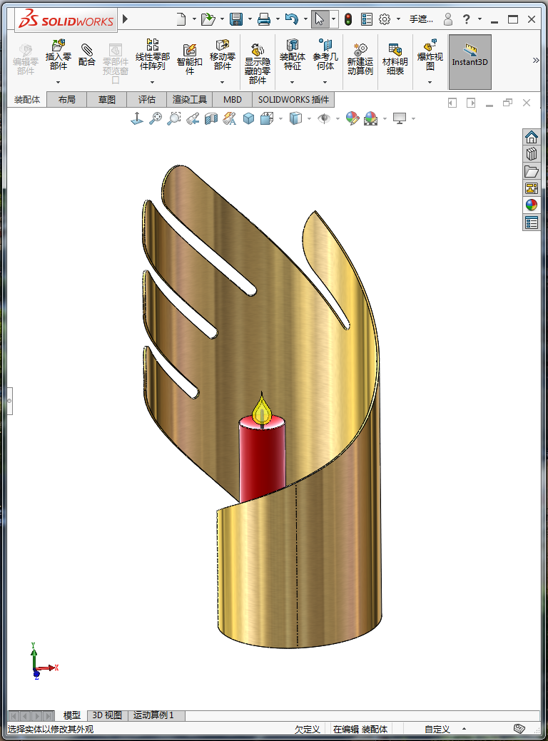
Task: Open the Options gear icon
Action: tap(385, 19)
